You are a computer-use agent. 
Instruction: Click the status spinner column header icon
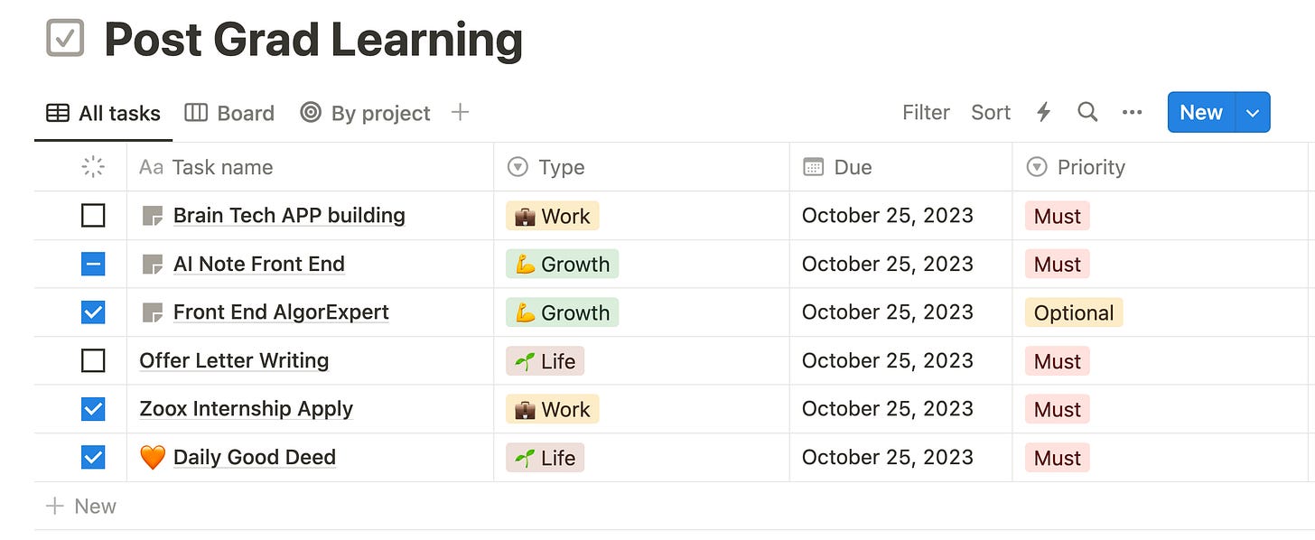pos(93,167)
